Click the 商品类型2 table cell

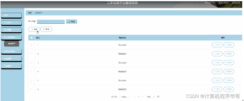click(122, 54)
